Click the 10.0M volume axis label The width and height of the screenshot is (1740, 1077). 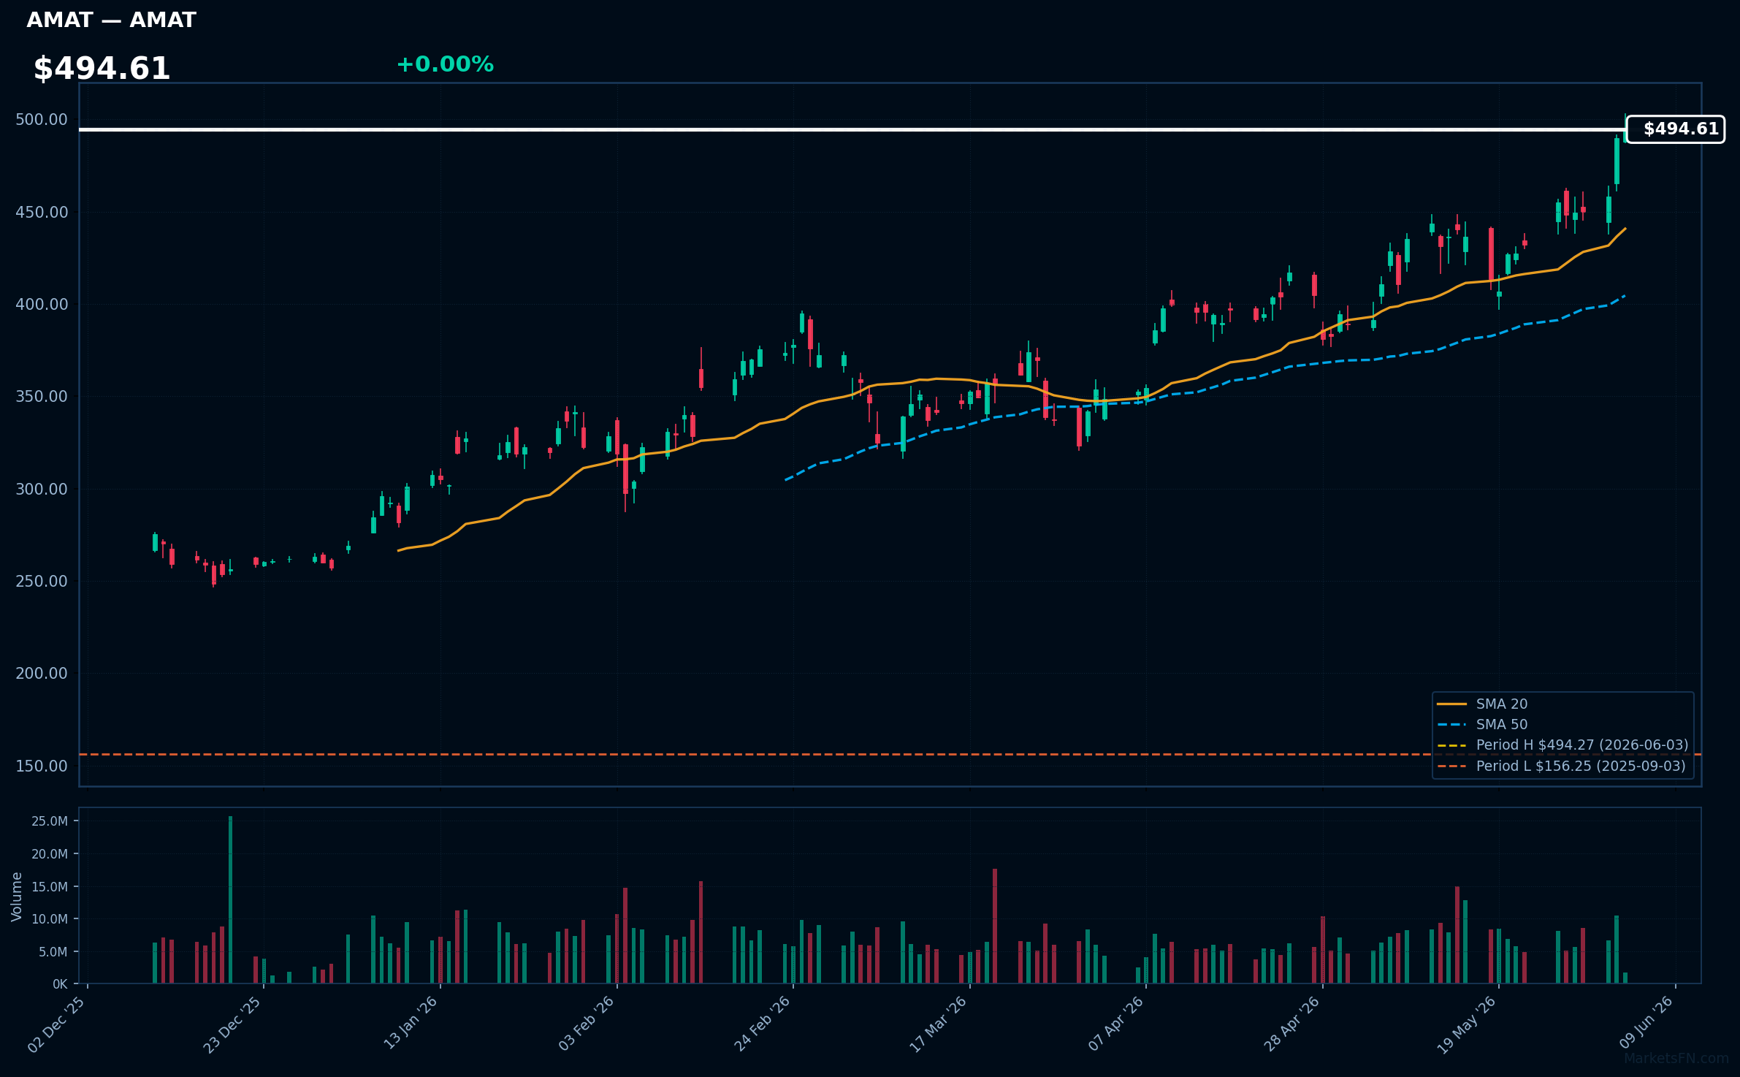pos(50,919)
